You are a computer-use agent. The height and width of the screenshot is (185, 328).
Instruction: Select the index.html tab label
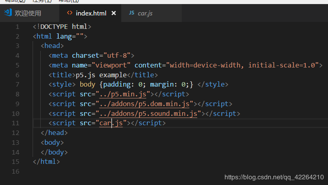pos(91,13)
